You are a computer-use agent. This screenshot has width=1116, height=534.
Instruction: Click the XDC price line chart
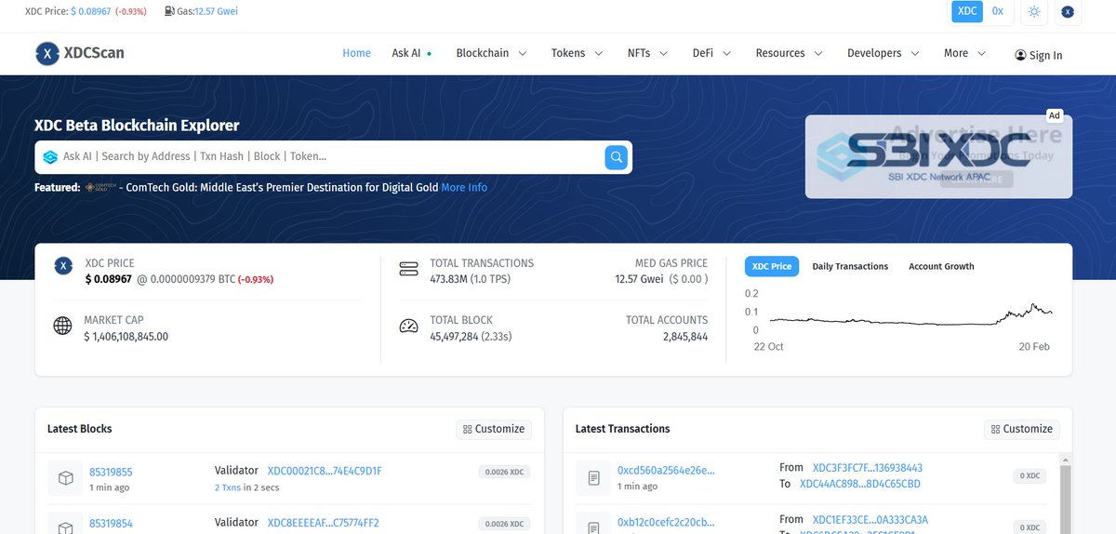(911, 314)
